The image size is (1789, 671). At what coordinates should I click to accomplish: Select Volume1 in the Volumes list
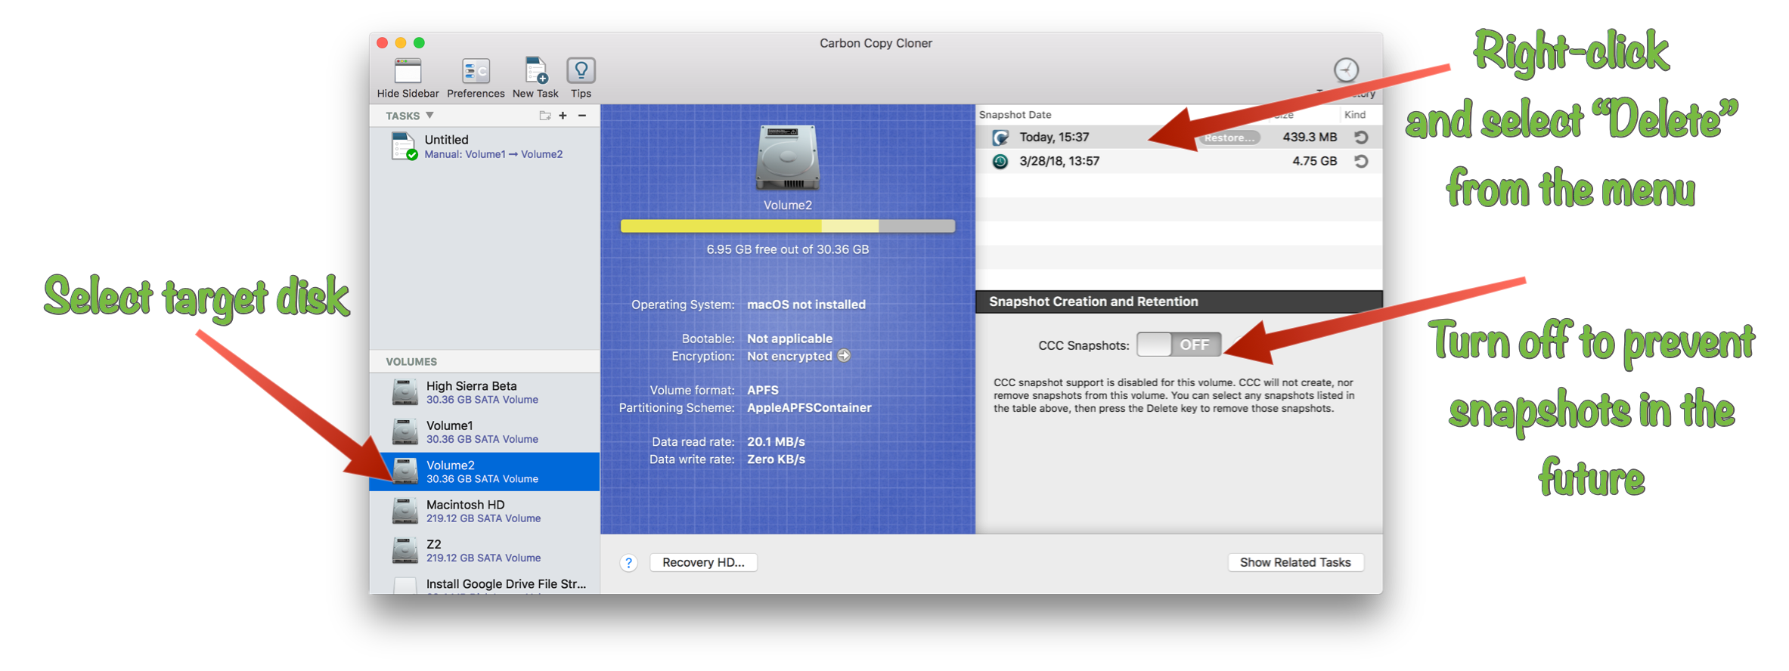[485, 432]
